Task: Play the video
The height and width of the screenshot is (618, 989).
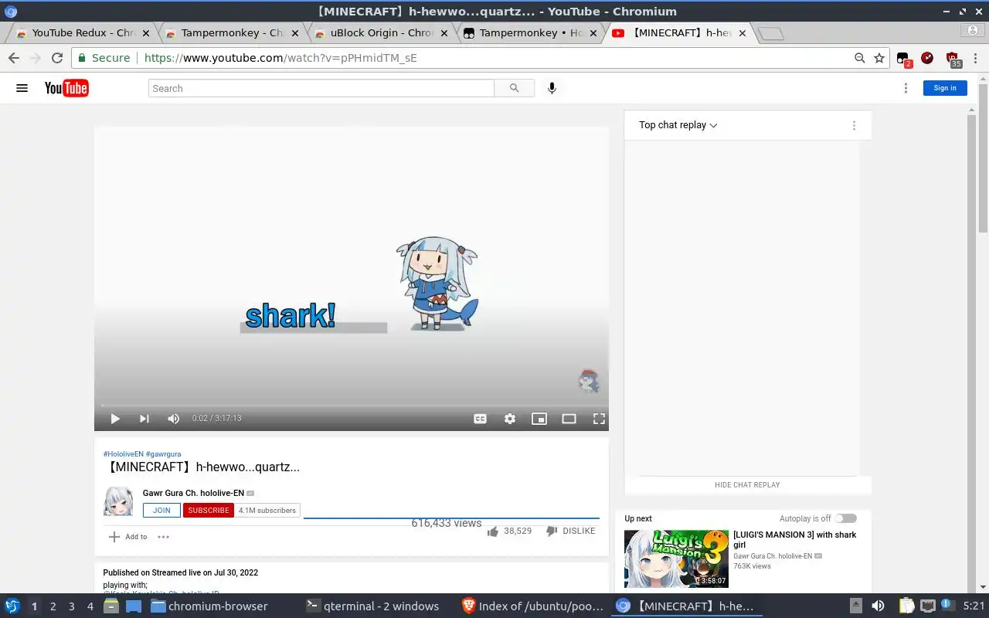Action: click(x=115, y=419)
